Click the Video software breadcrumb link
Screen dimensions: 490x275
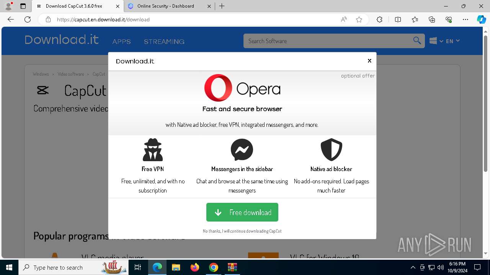coord(71,74)
